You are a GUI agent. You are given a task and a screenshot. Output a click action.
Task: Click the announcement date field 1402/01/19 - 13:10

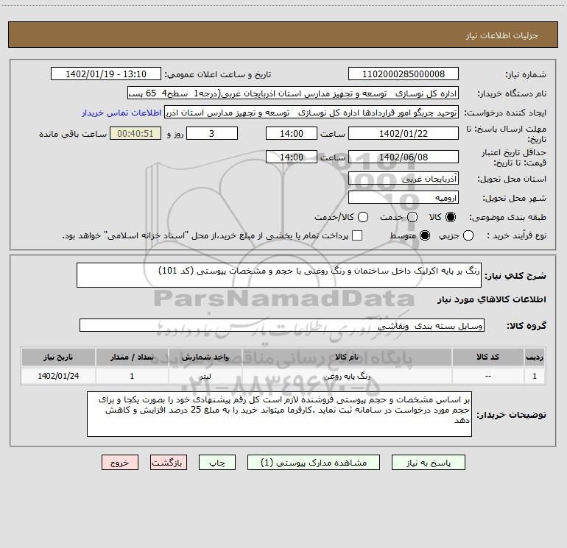[x=106, y=74]
